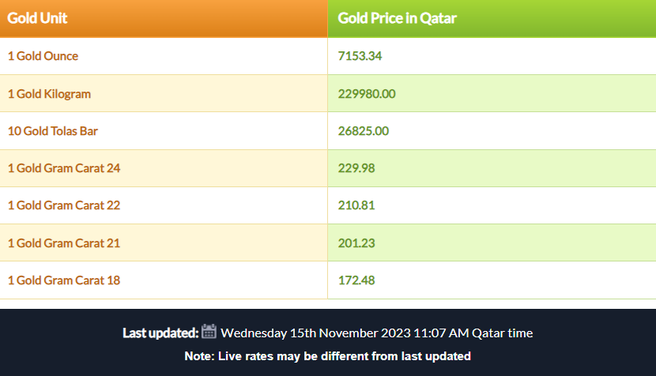Click the 210.81 carat 22 price

[356, 205]
